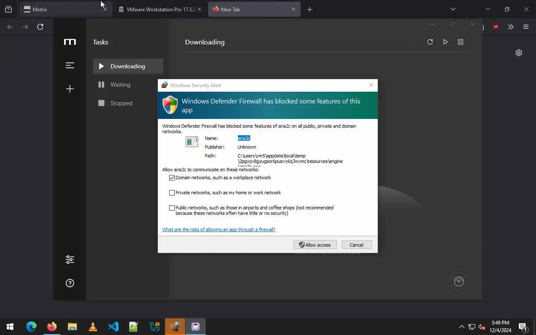Select the Stopped task category
This screenshot has height=335, width=536.
[x=128, y=103]
